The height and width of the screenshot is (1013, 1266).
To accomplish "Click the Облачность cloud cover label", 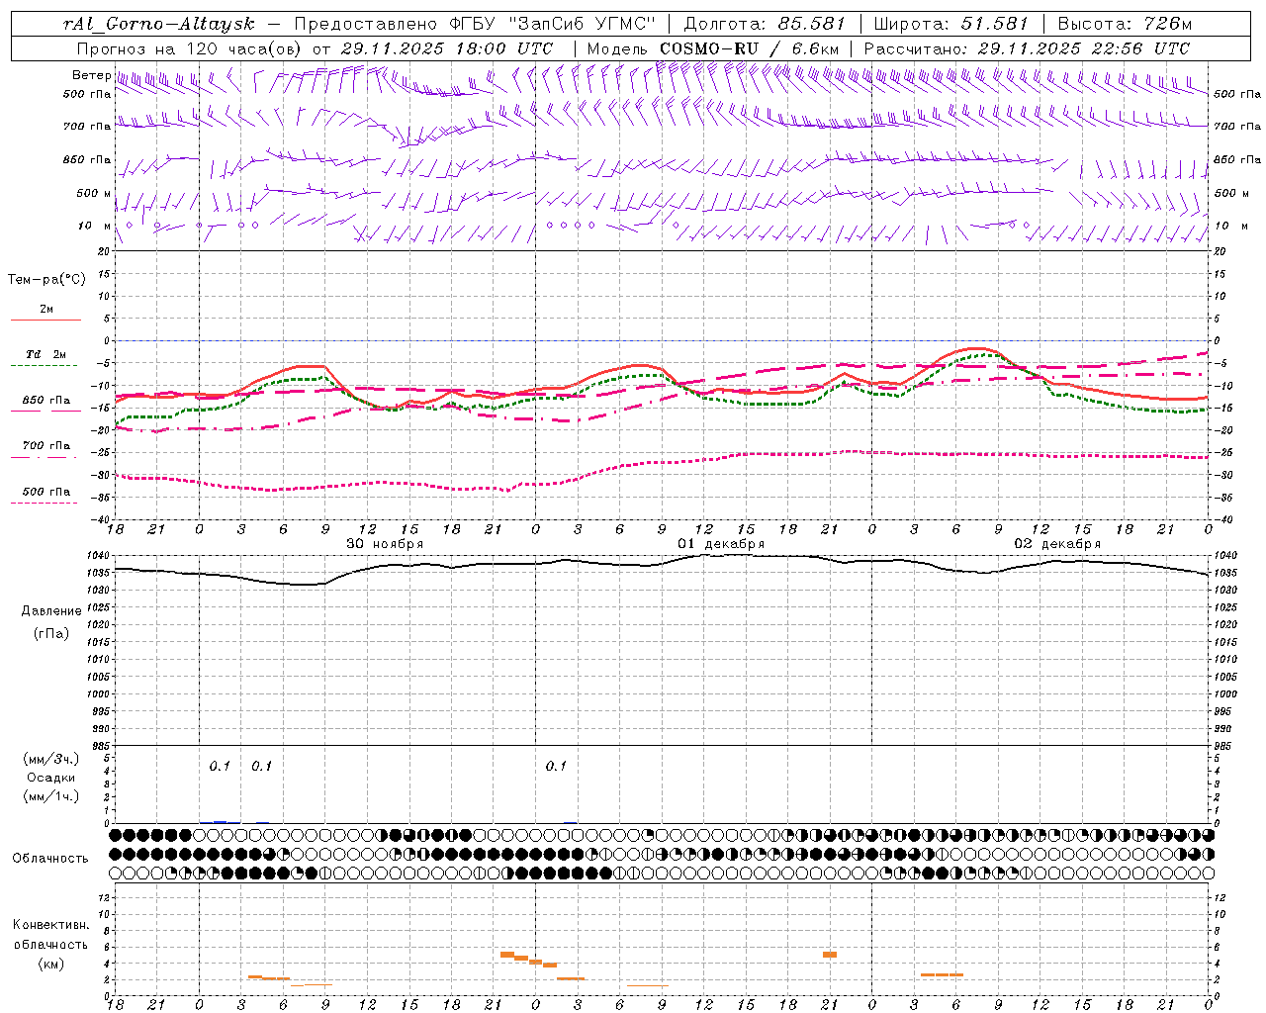I will tap(50, 859).
